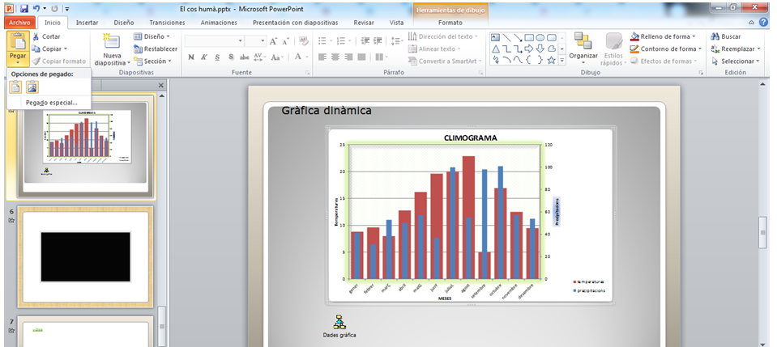Open PowerPoint help question mark
Screen dimensions: 777x347
coord(764,23)
